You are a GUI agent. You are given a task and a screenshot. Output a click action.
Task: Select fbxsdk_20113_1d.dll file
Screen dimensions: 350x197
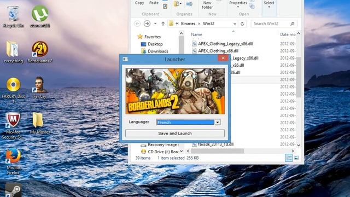point(215,144)
